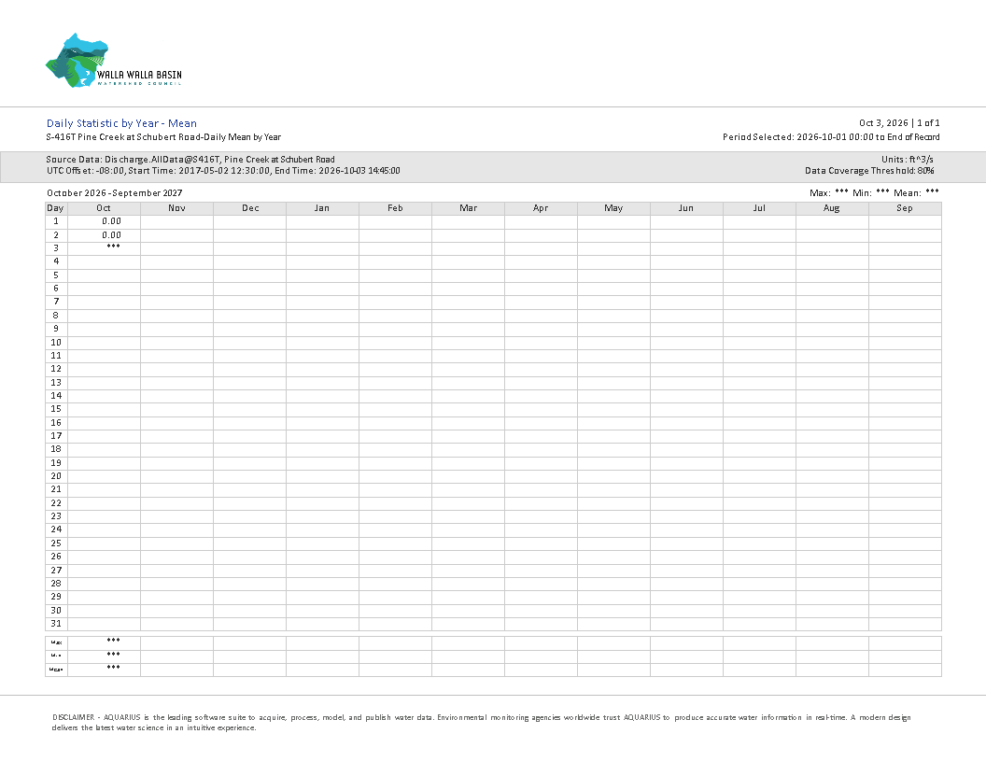
Task: Click the 'S-416T Pine Creek at Schubert Road-Daily Mean by Year' subtitle
Action: point(163,137)
